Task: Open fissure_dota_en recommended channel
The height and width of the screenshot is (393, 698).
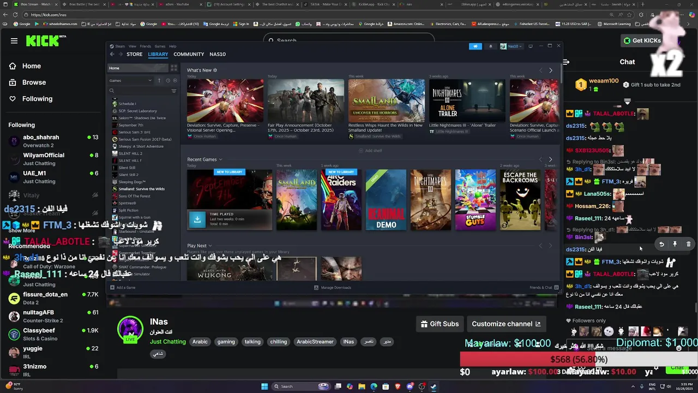Action: coord(53,298)
